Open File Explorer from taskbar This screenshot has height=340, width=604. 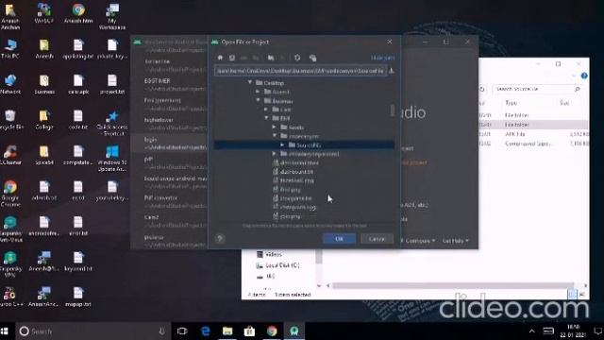pos(227,331)
